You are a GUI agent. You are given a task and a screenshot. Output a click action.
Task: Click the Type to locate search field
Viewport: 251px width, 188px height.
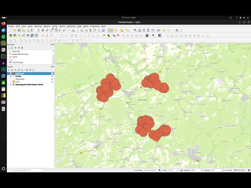[x=25, y=170]
